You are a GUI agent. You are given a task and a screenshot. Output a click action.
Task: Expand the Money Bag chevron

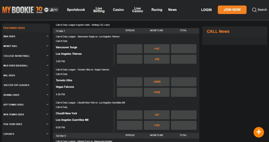[x=47, y=46]
